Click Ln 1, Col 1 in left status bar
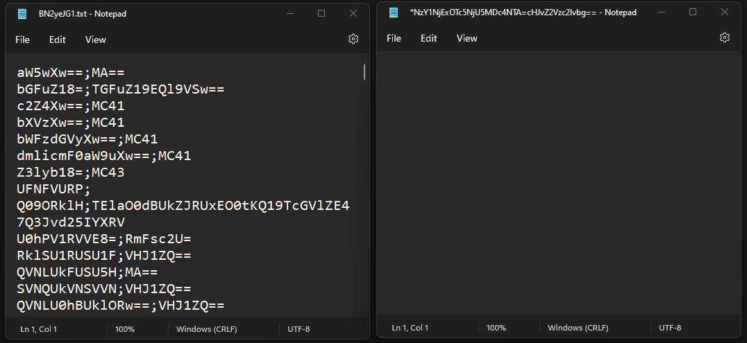This screenshot has height=343, width=747. click(39, 329)
